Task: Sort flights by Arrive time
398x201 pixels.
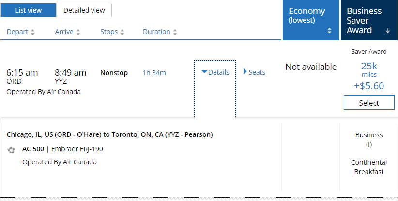Action: pyautogui.click(x=64, y=32)
